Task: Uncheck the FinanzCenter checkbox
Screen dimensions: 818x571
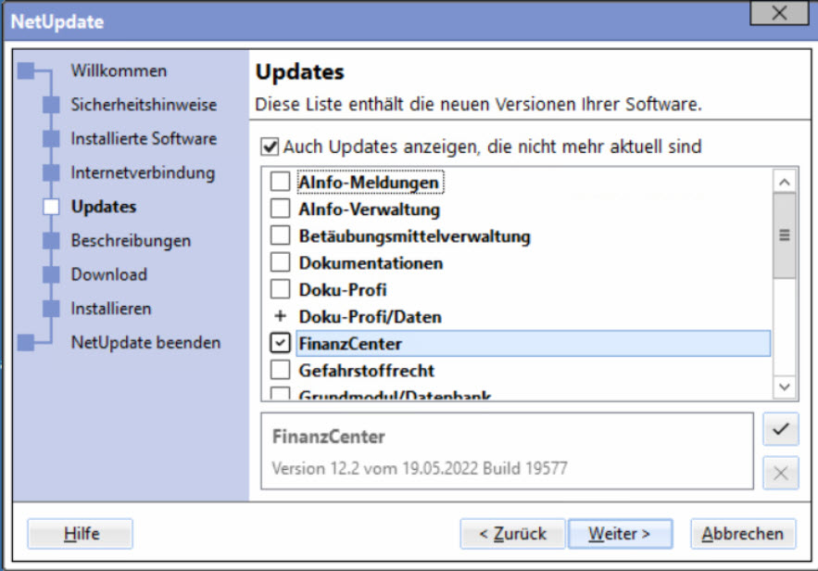Action: [x=280, y=344]
